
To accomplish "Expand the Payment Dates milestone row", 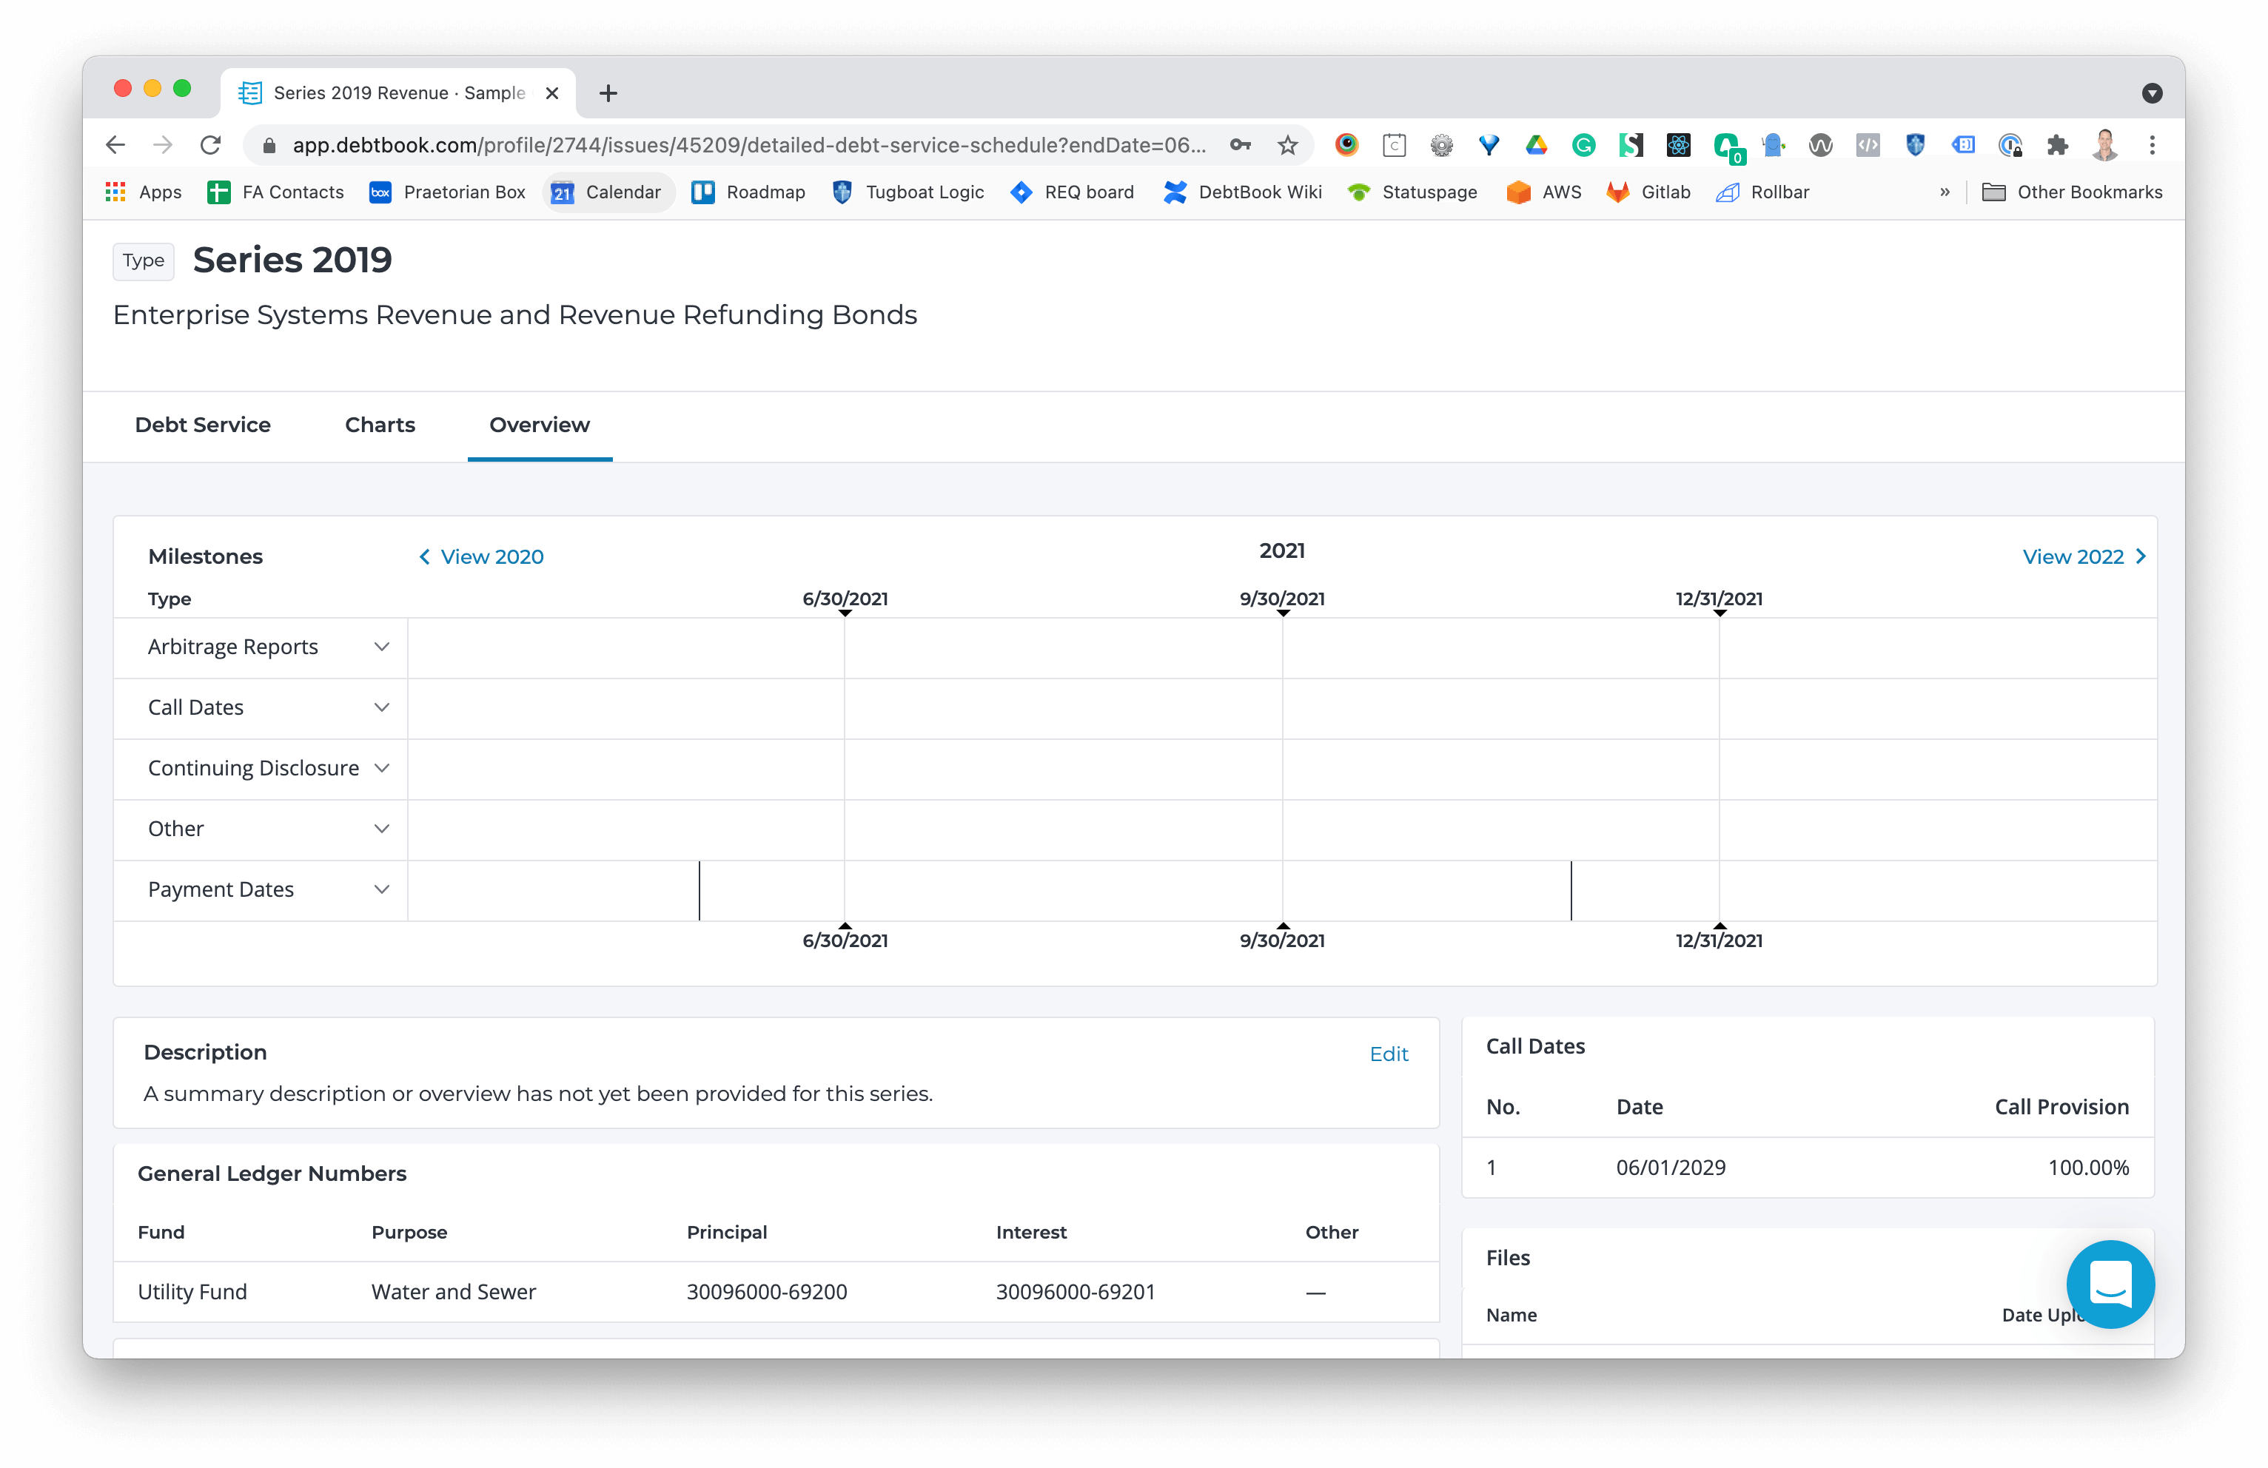I will 381,890.
